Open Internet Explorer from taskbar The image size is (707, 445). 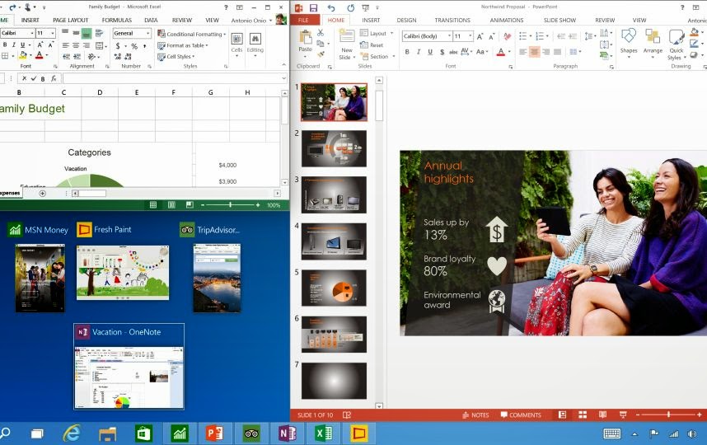point(71,433)
